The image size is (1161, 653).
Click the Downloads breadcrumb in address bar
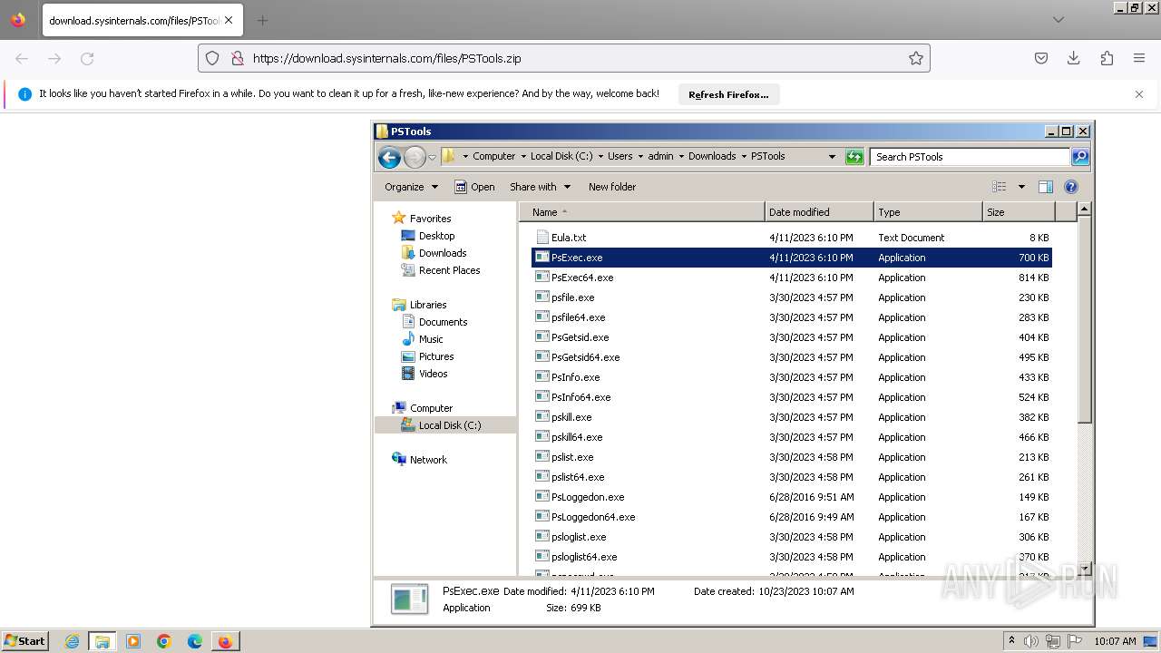pyautogui.click(x=712, y=156)
